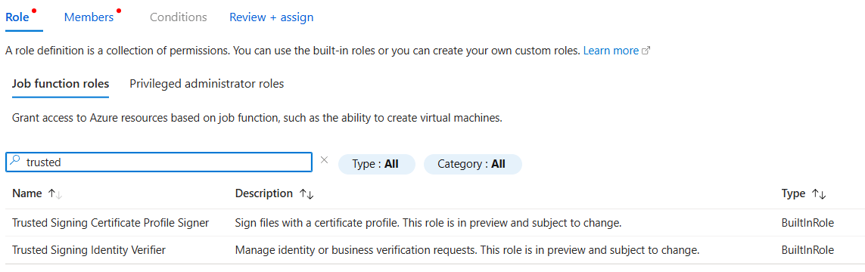Switch to the Members tab
The image size is (865, 272).
pos(89,17)
